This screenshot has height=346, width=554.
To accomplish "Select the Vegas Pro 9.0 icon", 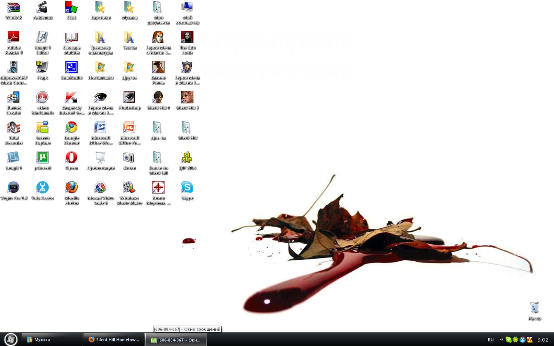I will point(14,188).
